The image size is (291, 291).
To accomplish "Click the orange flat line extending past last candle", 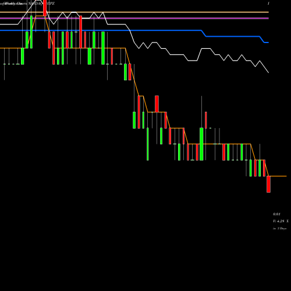I will (278, 176).
